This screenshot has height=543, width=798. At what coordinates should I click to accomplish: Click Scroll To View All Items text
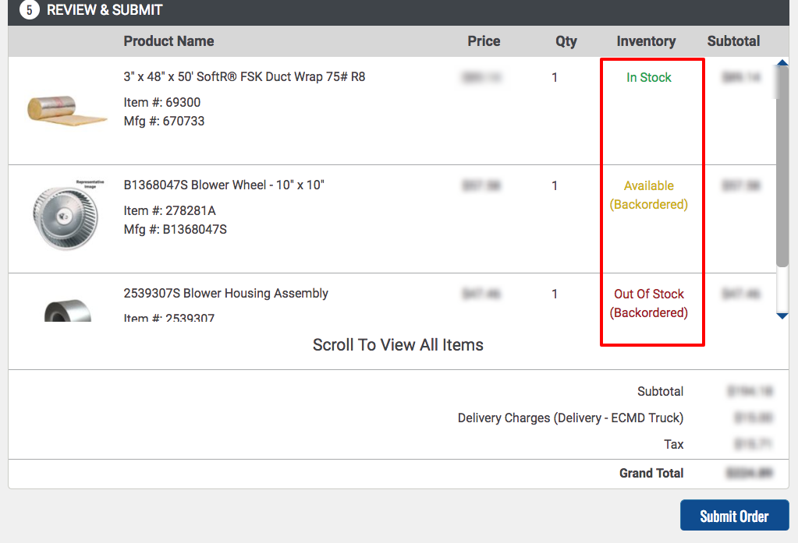398,344
